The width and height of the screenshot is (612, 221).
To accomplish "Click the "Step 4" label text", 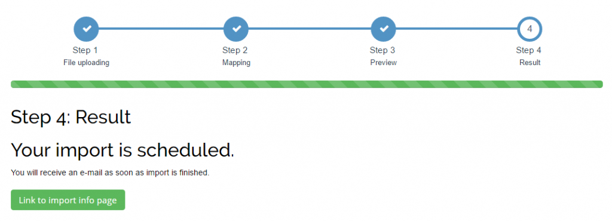I will point(528,50).
